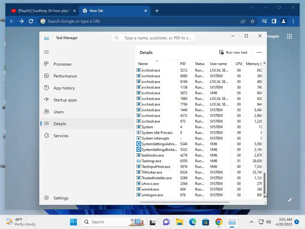Open Microsoft Store from the taskbar
Screen dimensions: 305x229
coord(206,222)
